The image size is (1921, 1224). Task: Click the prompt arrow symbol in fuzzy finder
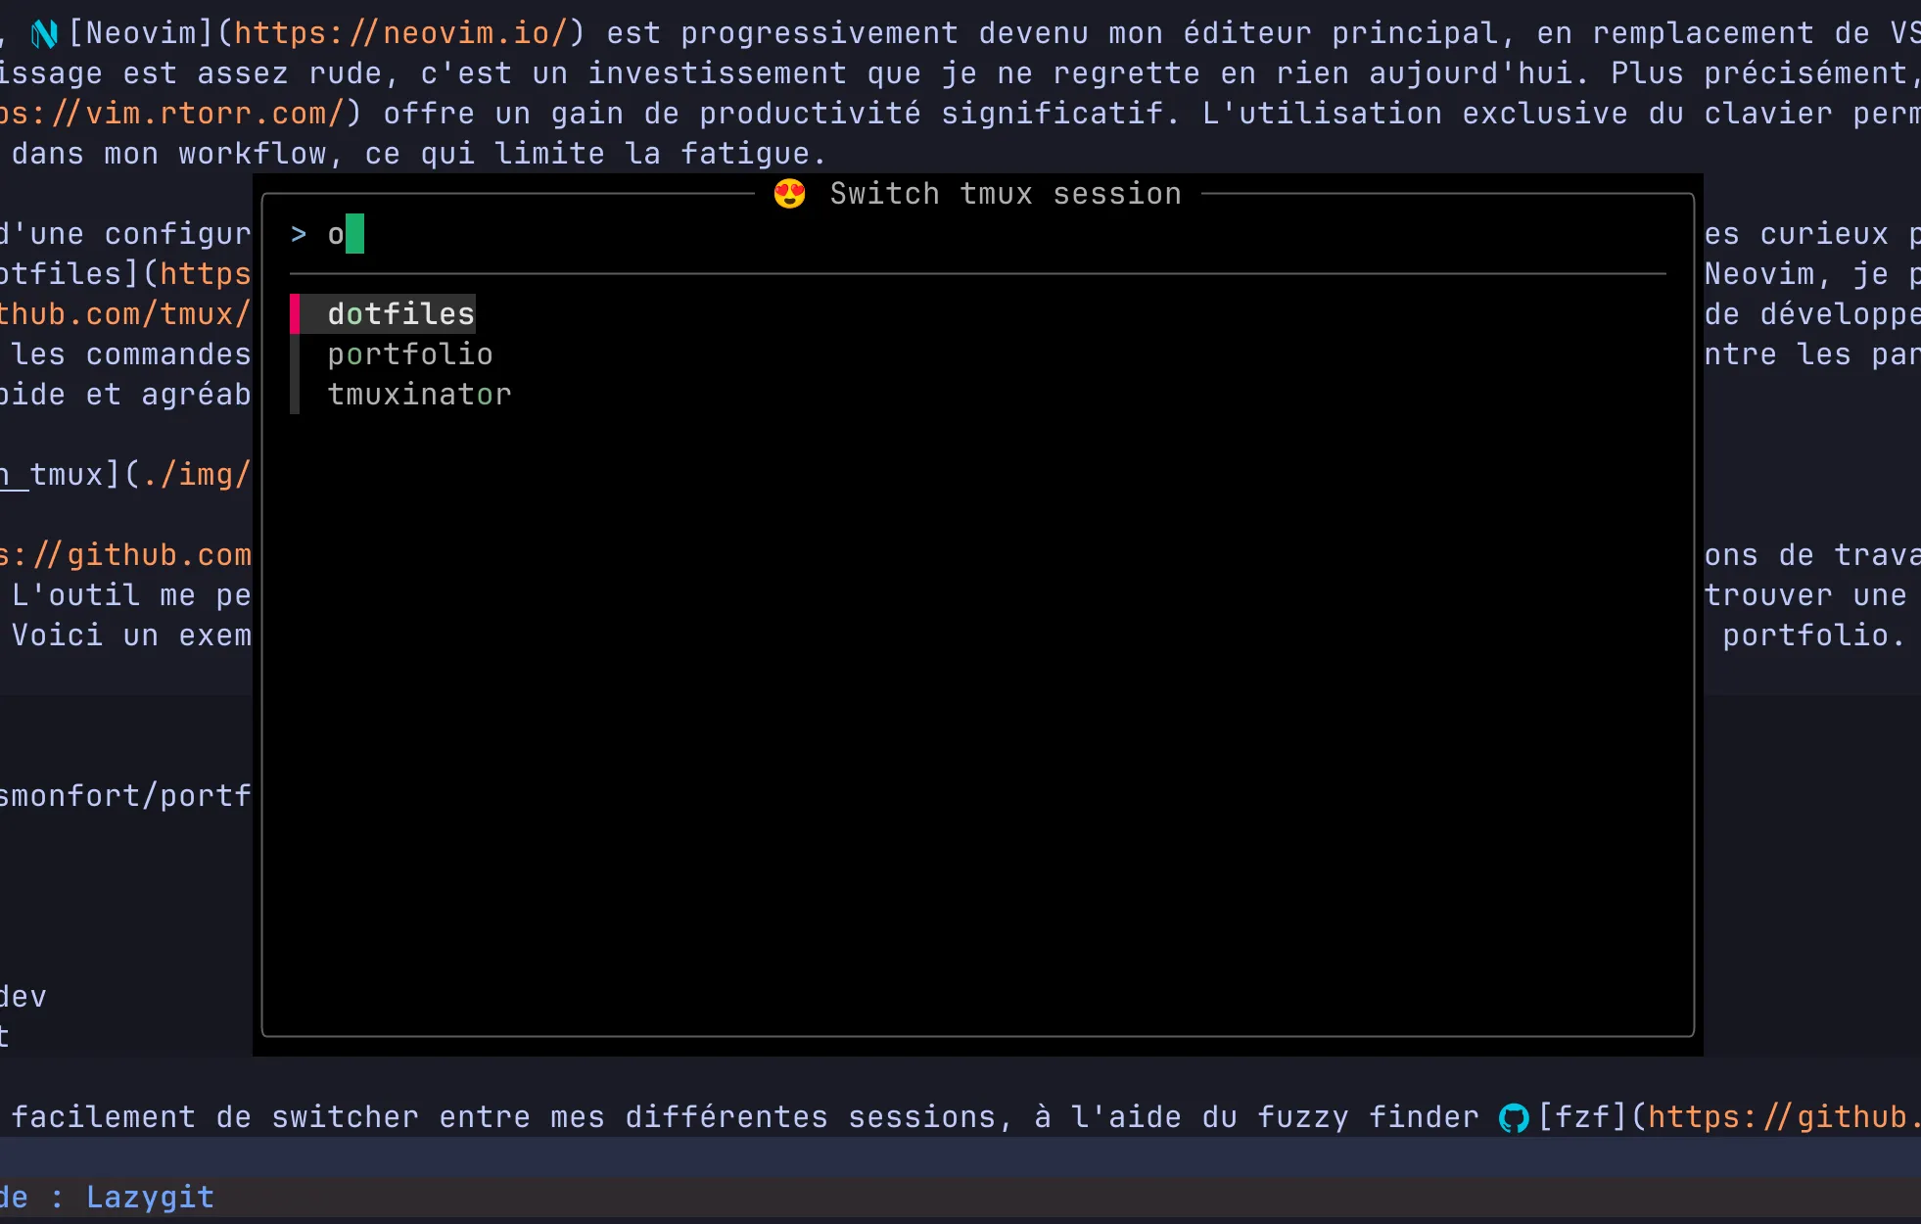click(x=299, y=234)
